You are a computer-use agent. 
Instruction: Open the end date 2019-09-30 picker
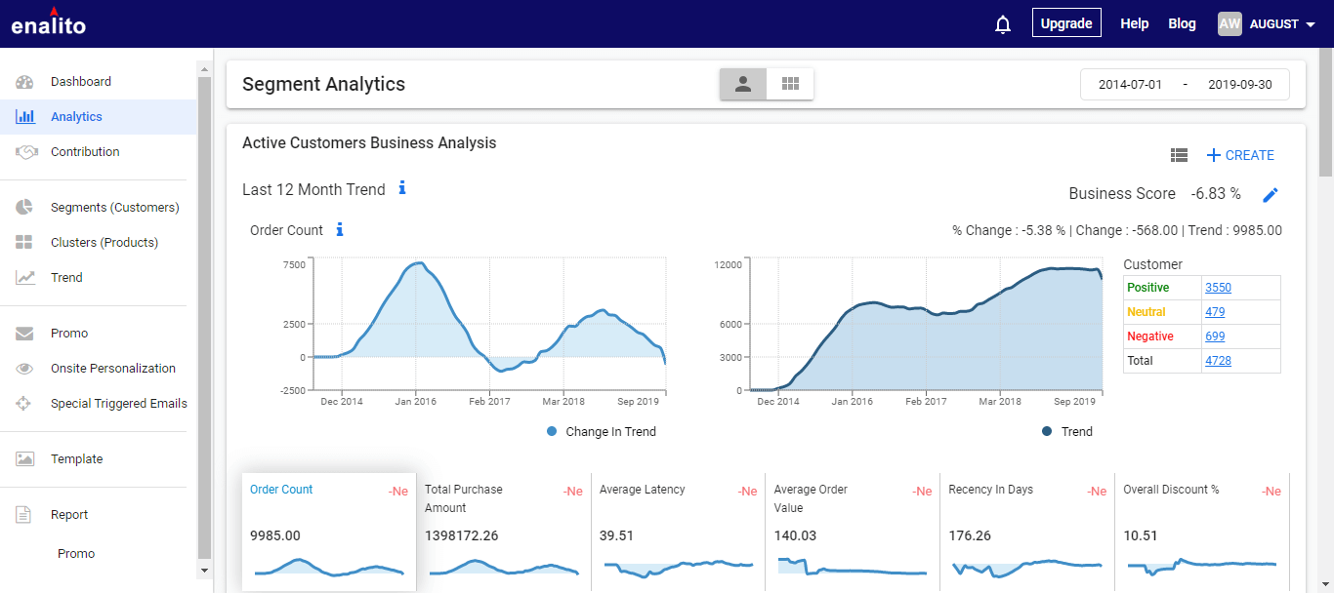[x=1240, y=85]
